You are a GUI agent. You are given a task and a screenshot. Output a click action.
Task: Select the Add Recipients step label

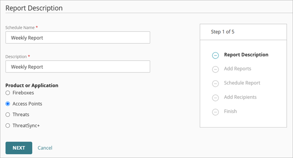[x=240, y=97]
